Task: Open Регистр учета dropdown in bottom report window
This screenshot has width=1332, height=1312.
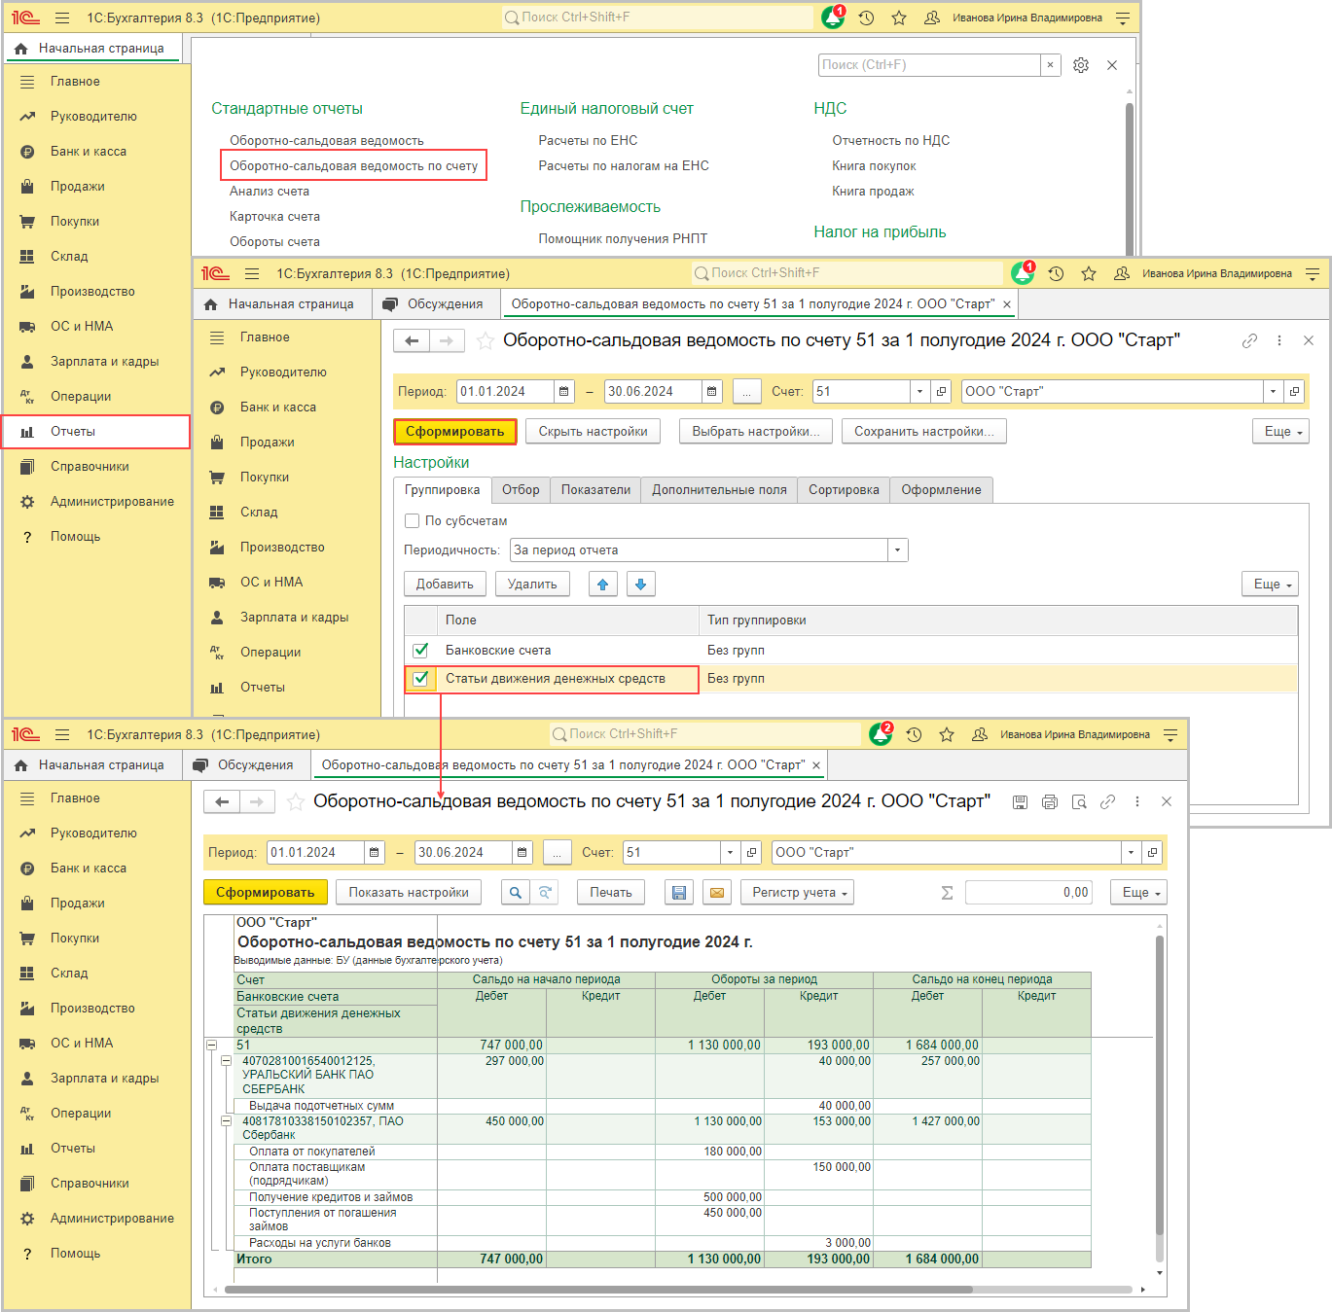Action: 797,892
